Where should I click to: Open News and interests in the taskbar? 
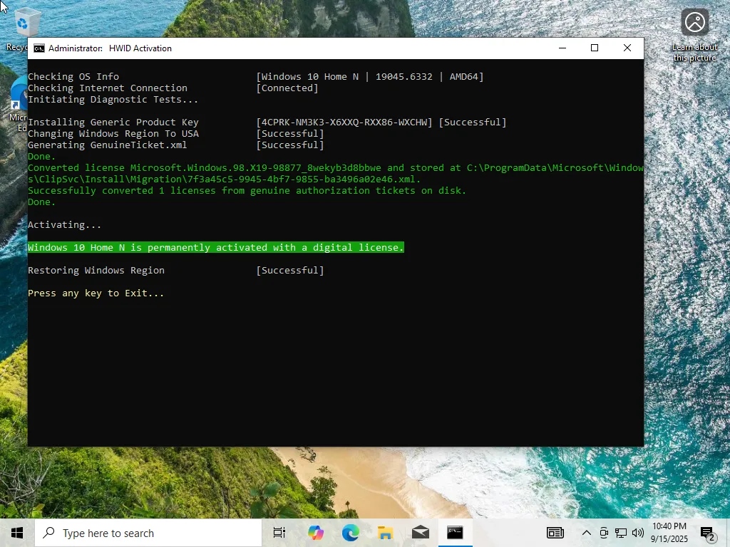point(555,533)
